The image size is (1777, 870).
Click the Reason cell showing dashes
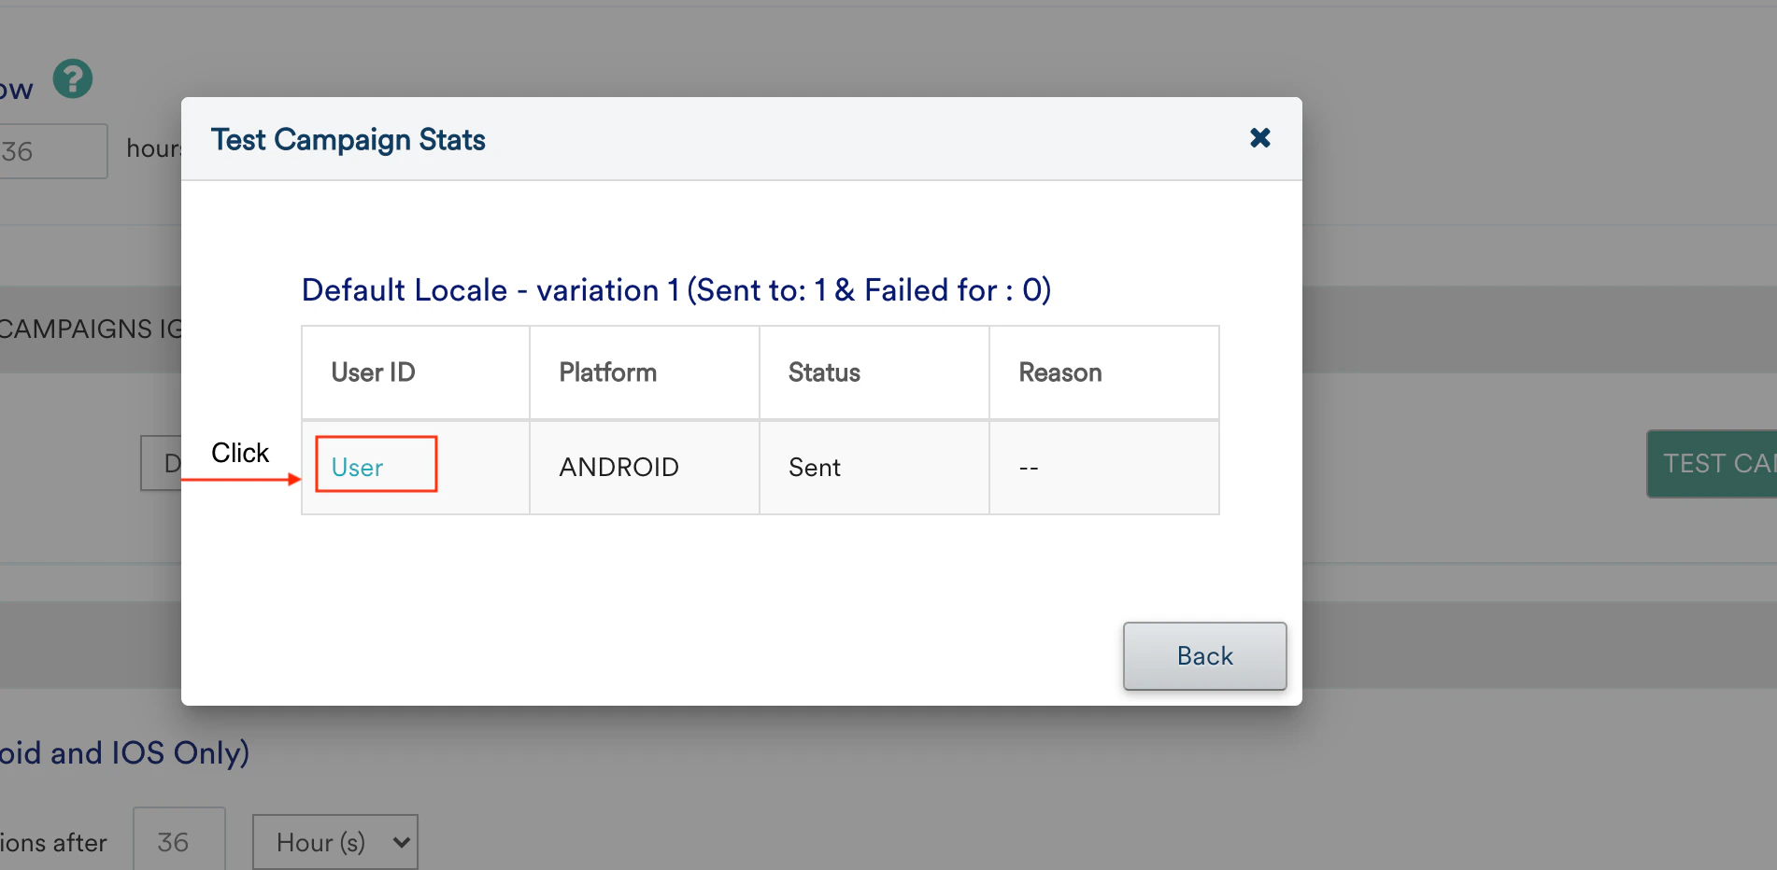coord(1029,468)
